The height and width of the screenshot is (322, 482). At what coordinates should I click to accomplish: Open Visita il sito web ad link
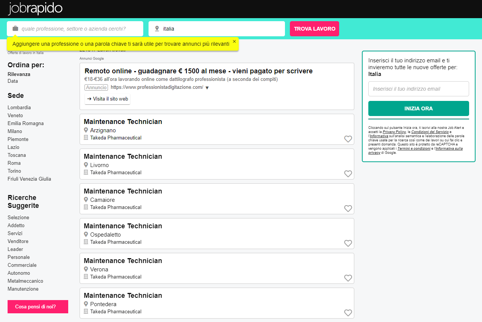point(108,99)
